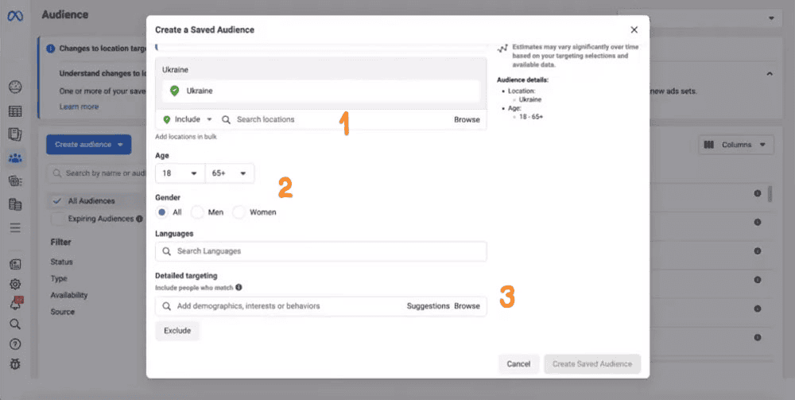Select the Women gender radio button
The height and width of the screenshot is (400, 795).
click(238, 212)
